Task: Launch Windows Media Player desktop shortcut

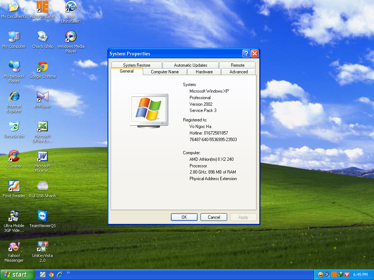Action: 71,42
